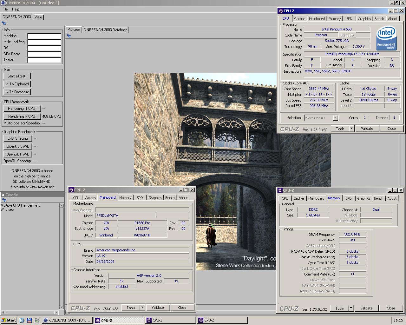
Task: Switch to the View tab in CINEBENCH
Action: point(38,17)
